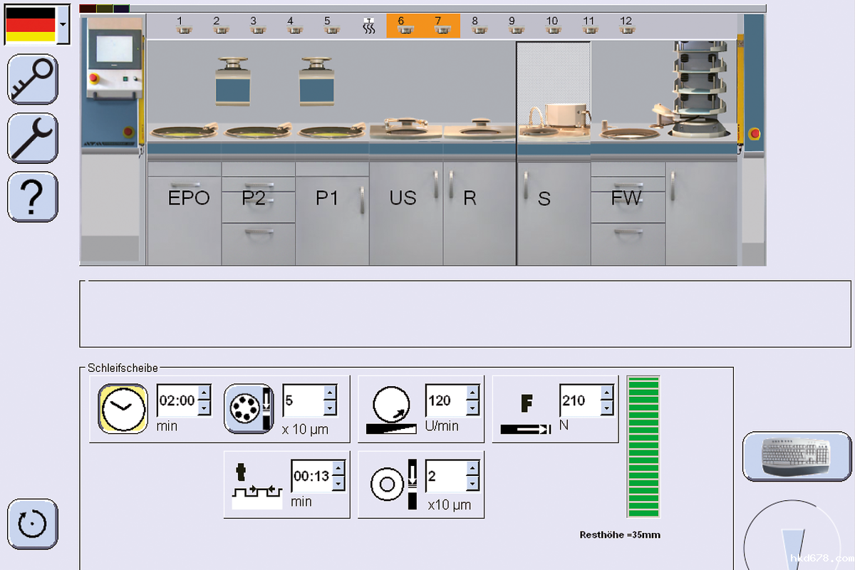Open help with the question mark

(33, 197)
